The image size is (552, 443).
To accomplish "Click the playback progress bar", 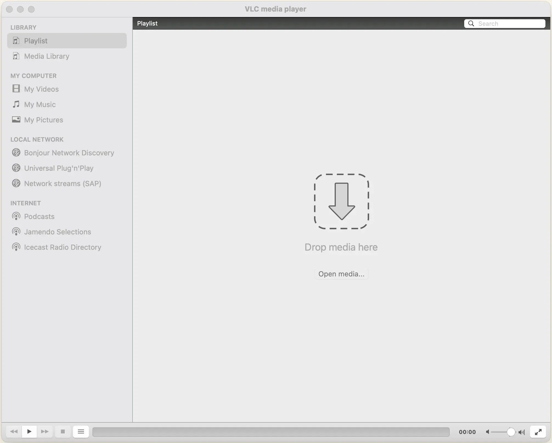I will 271,432.
